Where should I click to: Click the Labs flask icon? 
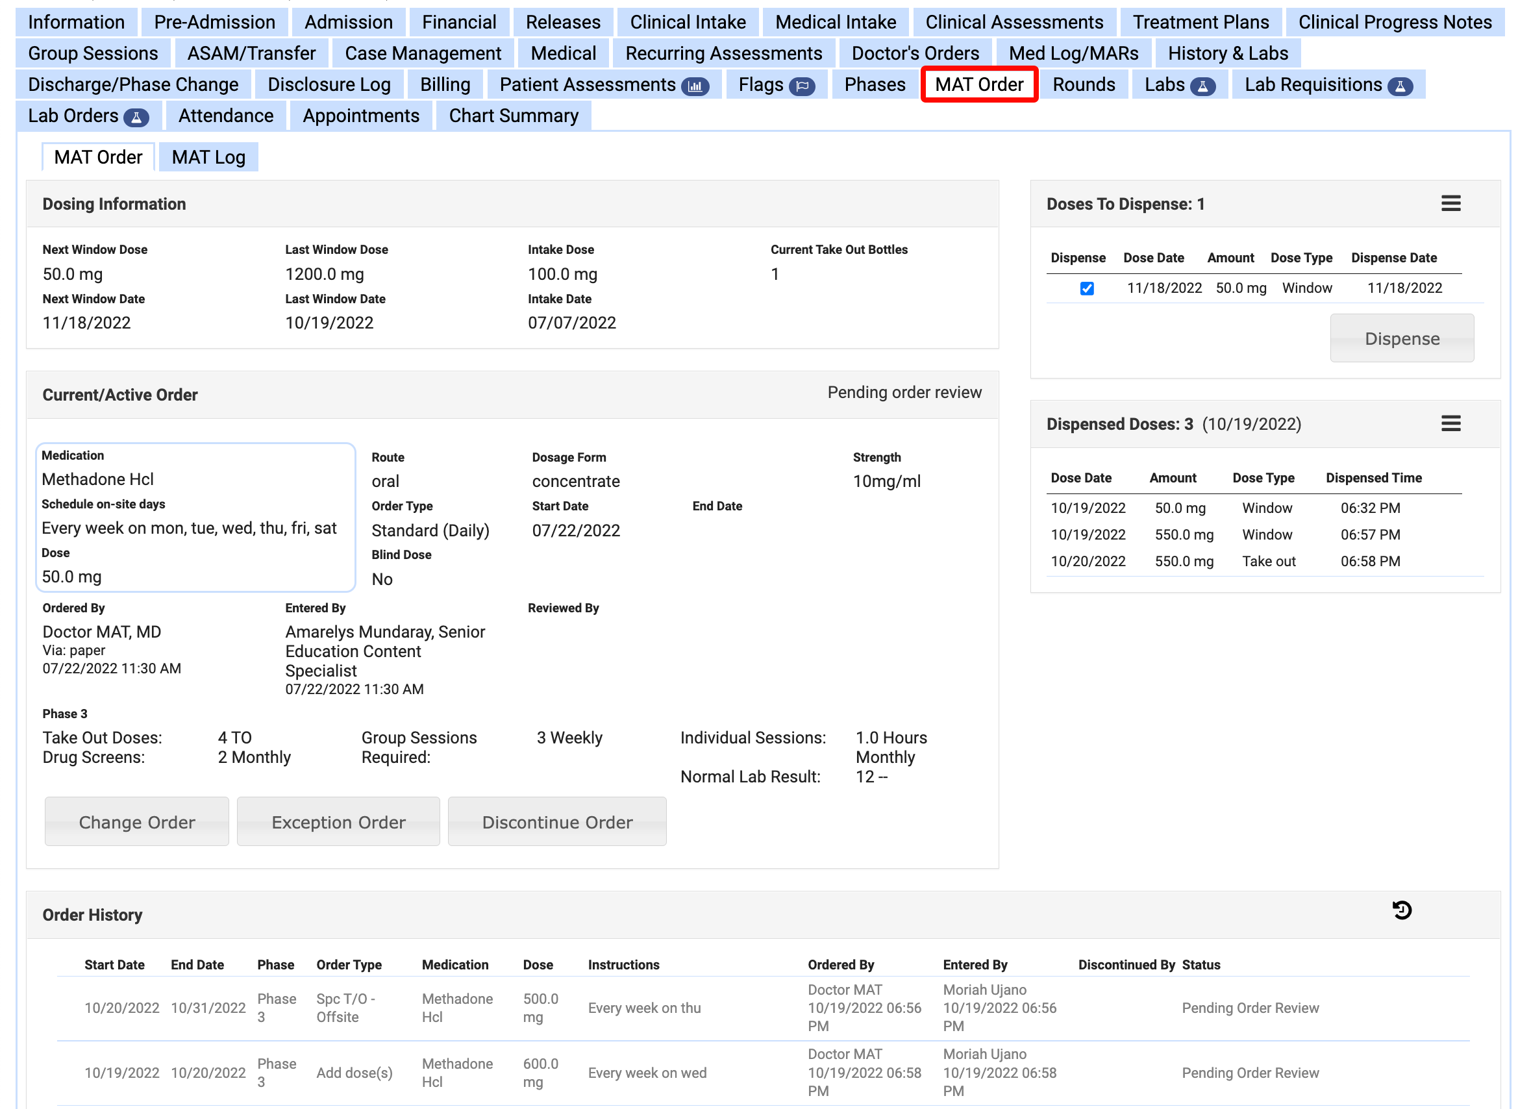pyautogui.click(x=1202, y=86)
